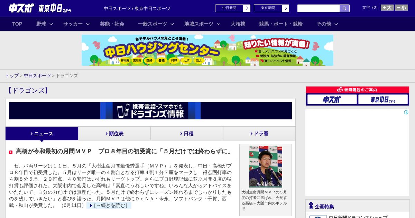The width and height of the screenshot is (415, 218).
Task: Click ad info icon in sidebar ad
Action: (406, 112)
